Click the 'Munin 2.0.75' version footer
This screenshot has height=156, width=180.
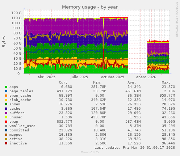(90, 152)
